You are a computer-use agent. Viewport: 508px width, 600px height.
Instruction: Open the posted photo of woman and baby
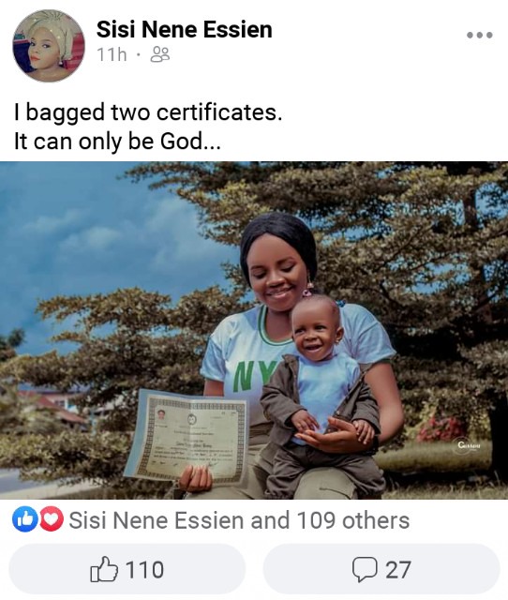(x=254, y=330)
